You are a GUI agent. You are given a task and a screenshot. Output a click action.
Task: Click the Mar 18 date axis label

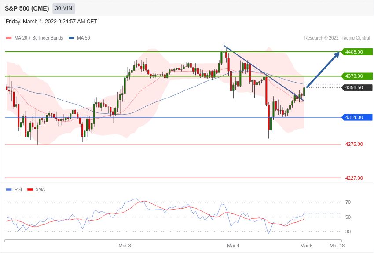[x=337, y=246]
